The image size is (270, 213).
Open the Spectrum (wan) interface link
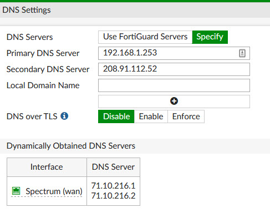[x=54, y=191]
